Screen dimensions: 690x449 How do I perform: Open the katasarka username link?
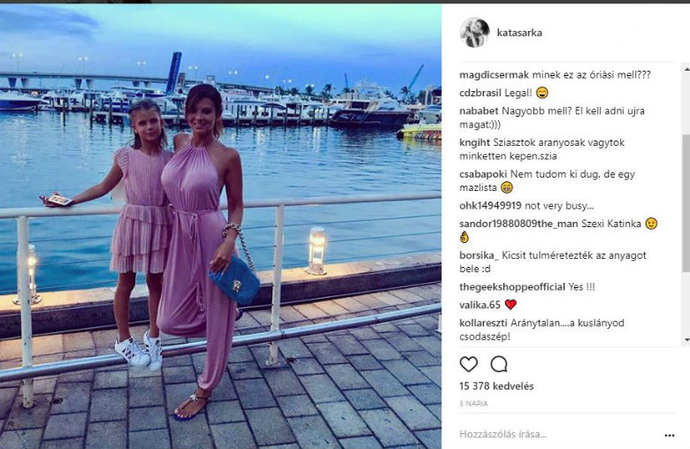pyautogui.click(x=519, y=33)
